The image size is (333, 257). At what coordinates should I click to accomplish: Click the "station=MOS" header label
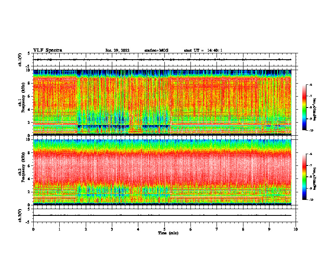tap(156, 50)
